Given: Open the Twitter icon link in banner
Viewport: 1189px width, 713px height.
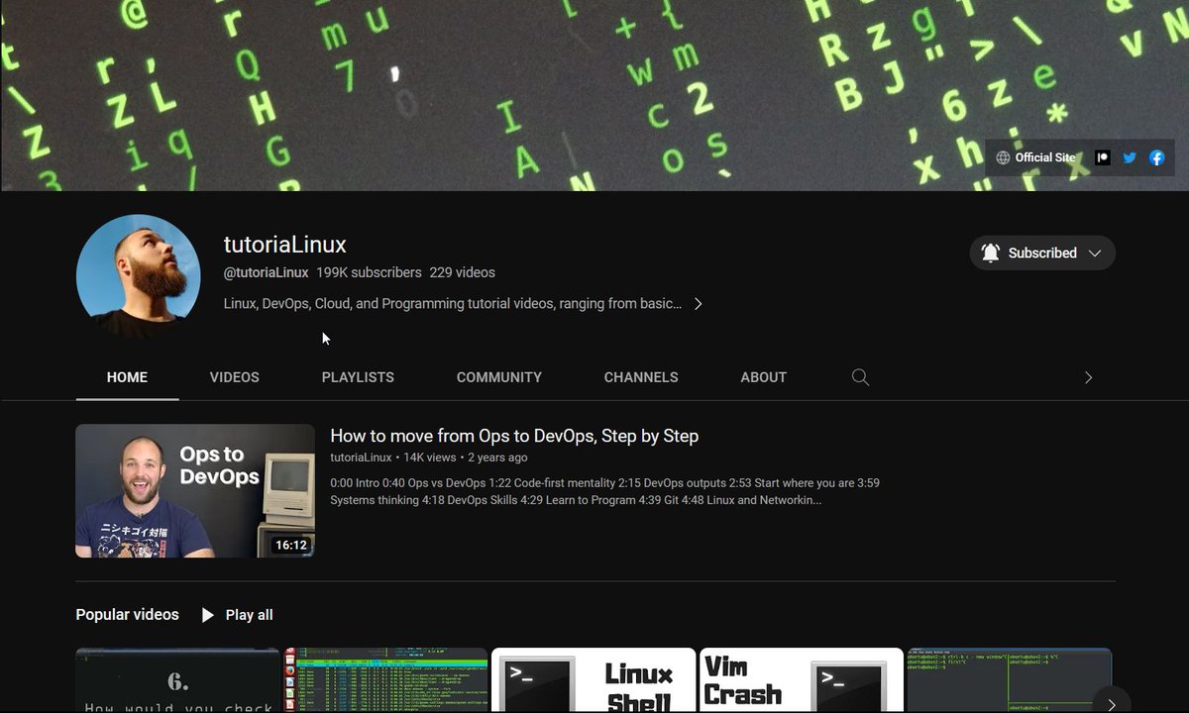Looking at the screenshot, I should [1130, 157].
